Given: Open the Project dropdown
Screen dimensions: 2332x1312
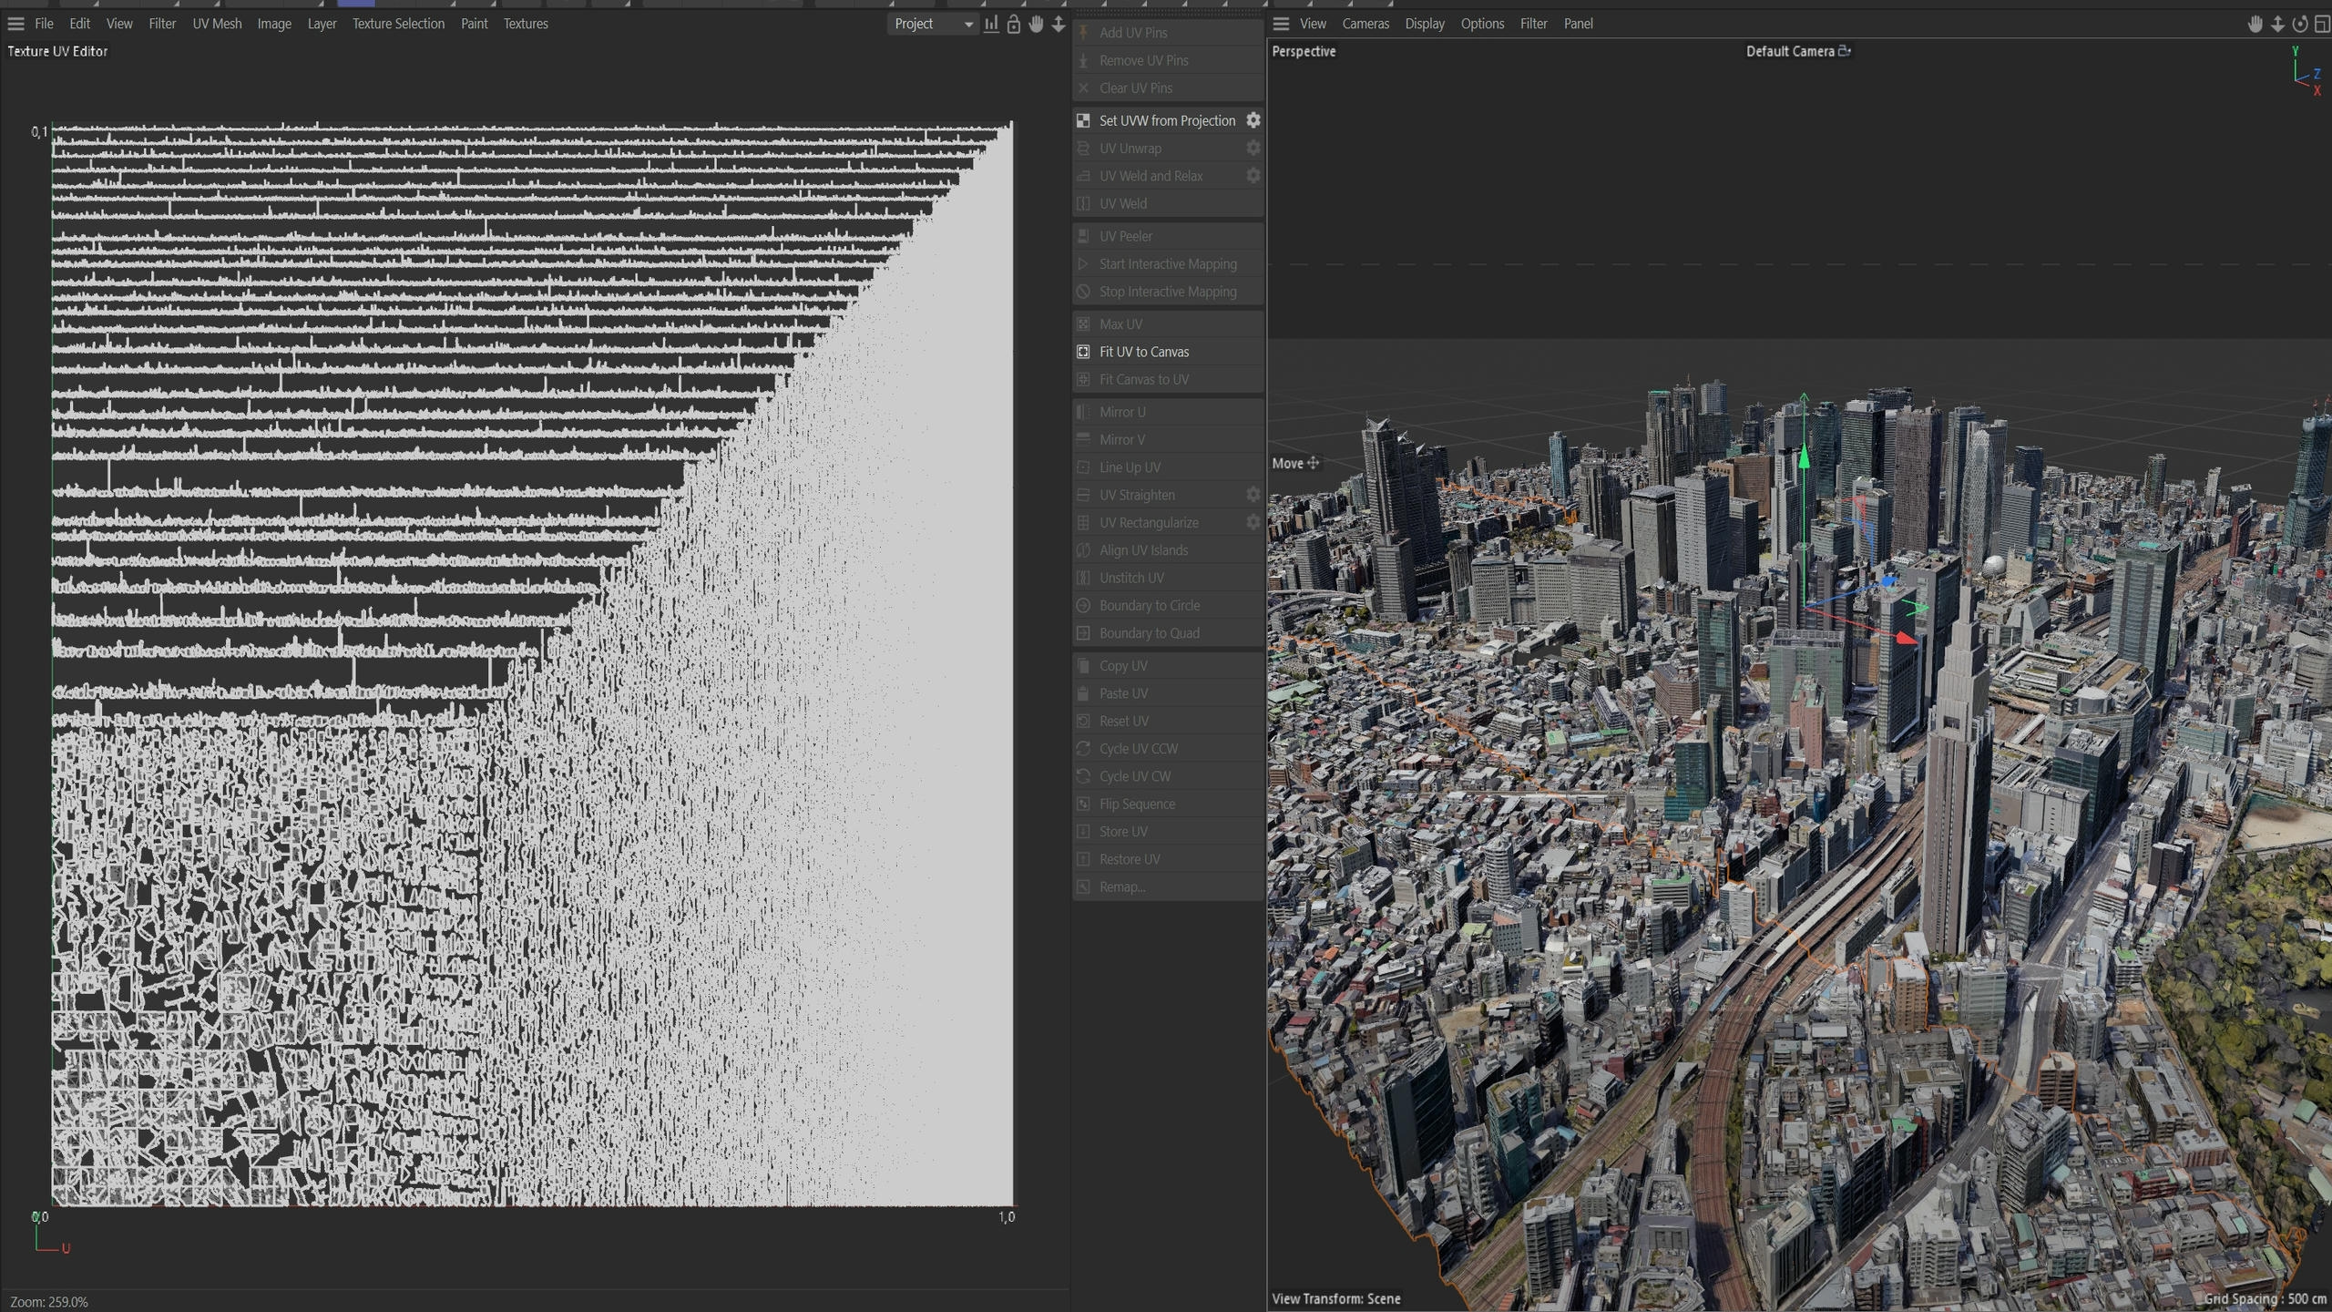Looking at the screenshot, I should (932, 24).
